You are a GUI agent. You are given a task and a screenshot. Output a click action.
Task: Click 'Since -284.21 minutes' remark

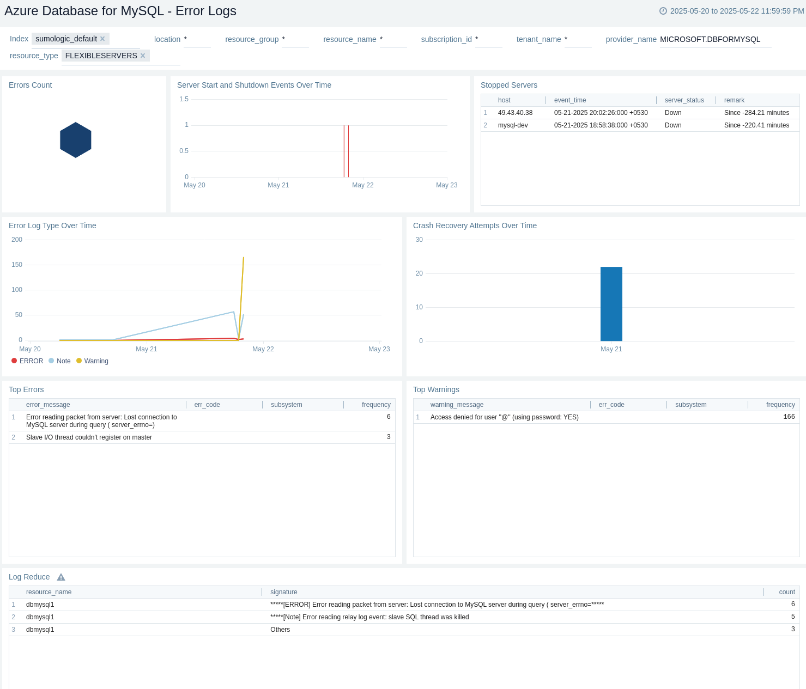756,113
